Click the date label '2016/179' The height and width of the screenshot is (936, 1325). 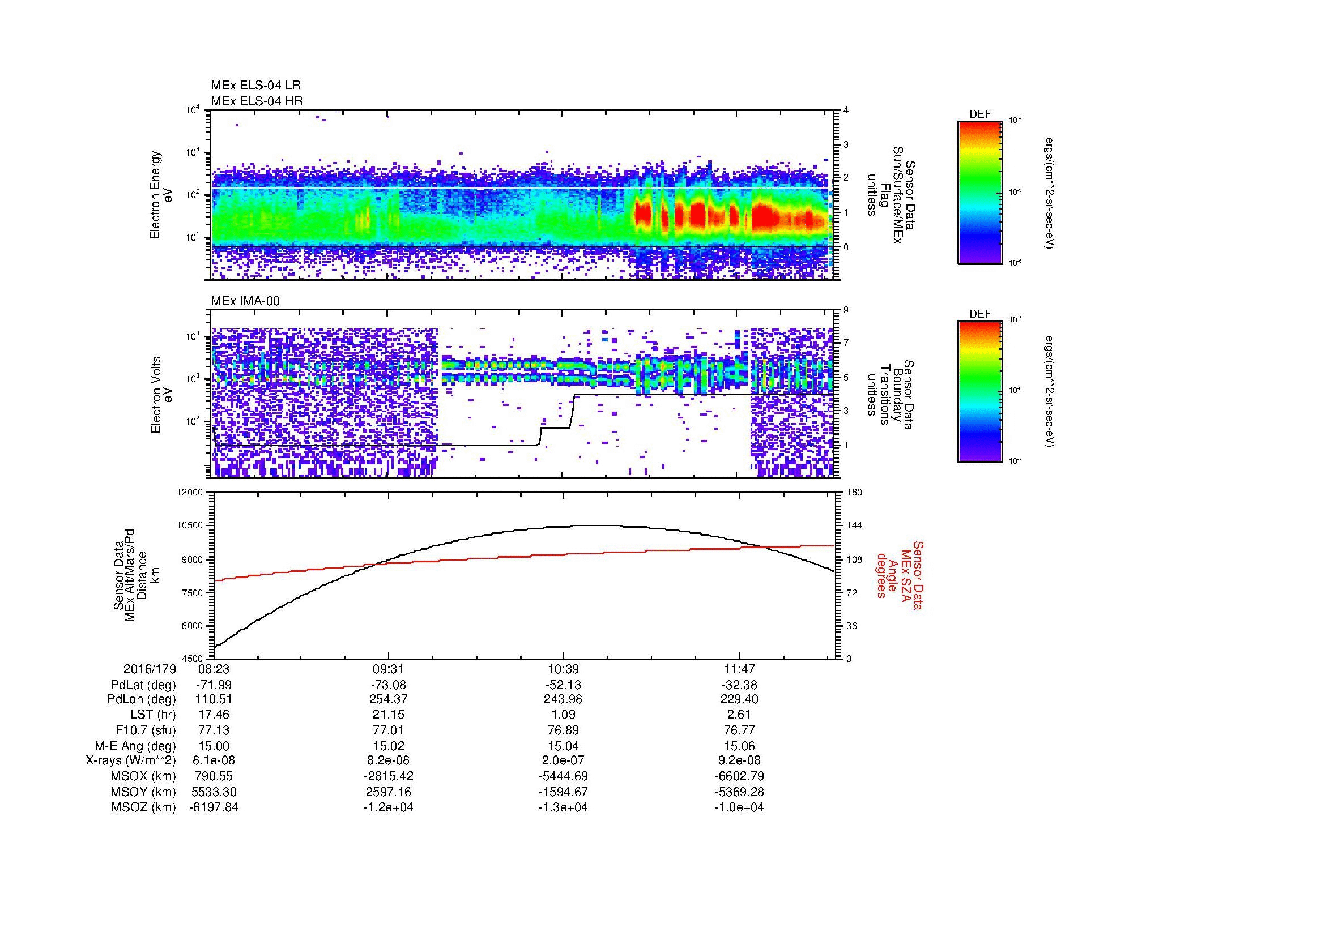tap(150, 669)
